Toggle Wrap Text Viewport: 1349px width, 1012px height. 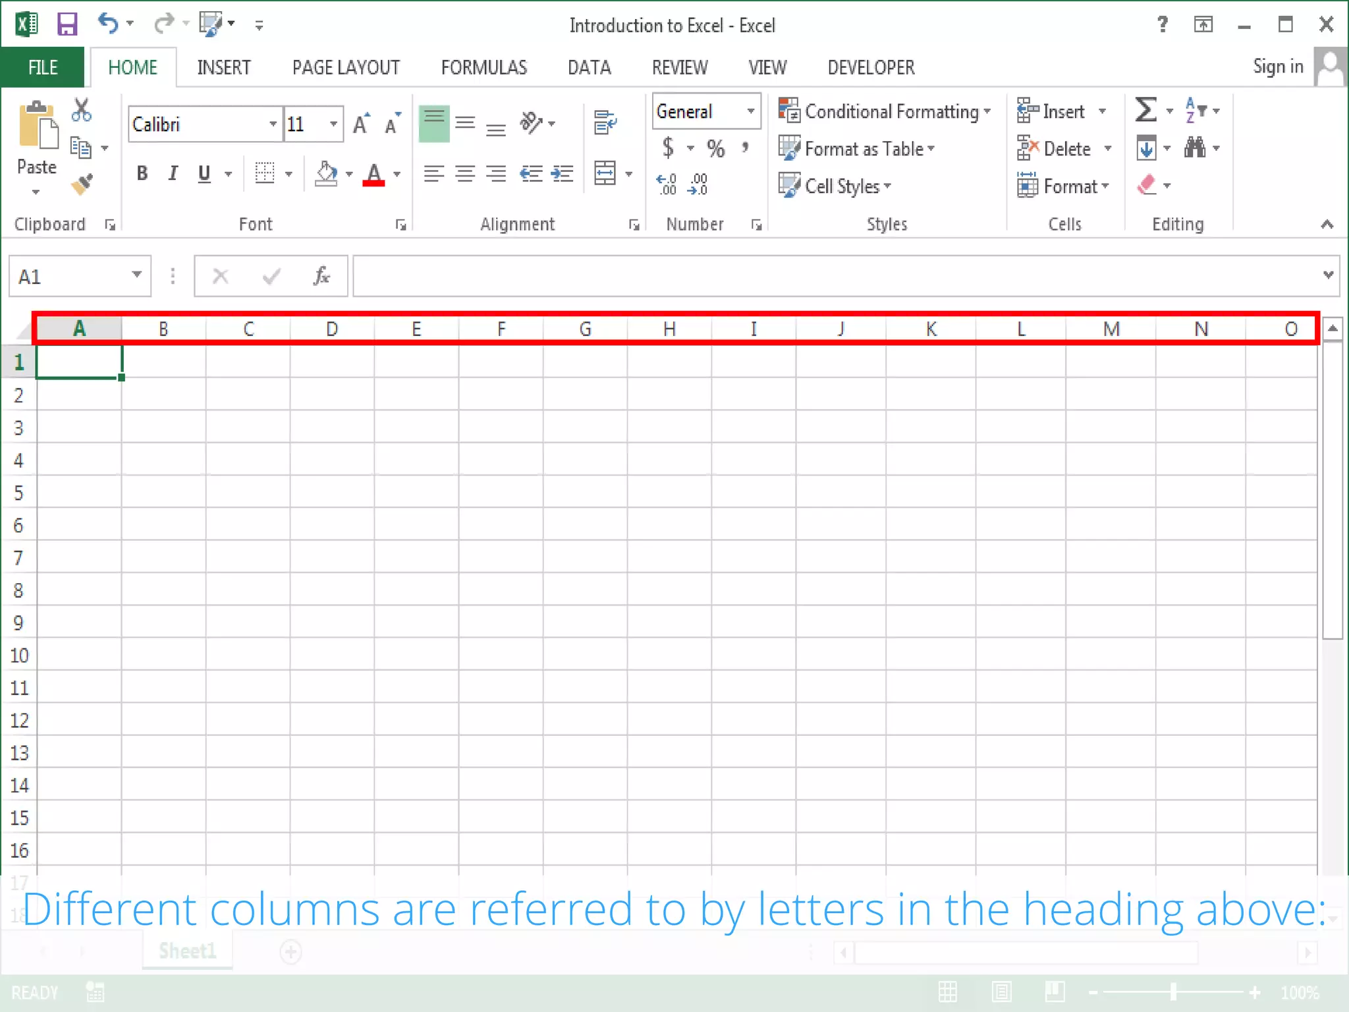[x=605, y=123]
